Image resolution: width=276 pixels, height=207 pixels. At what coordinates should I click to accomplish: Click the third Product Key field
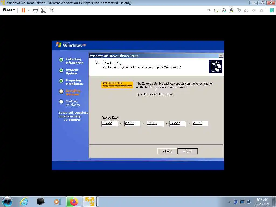tap(155, 124)
